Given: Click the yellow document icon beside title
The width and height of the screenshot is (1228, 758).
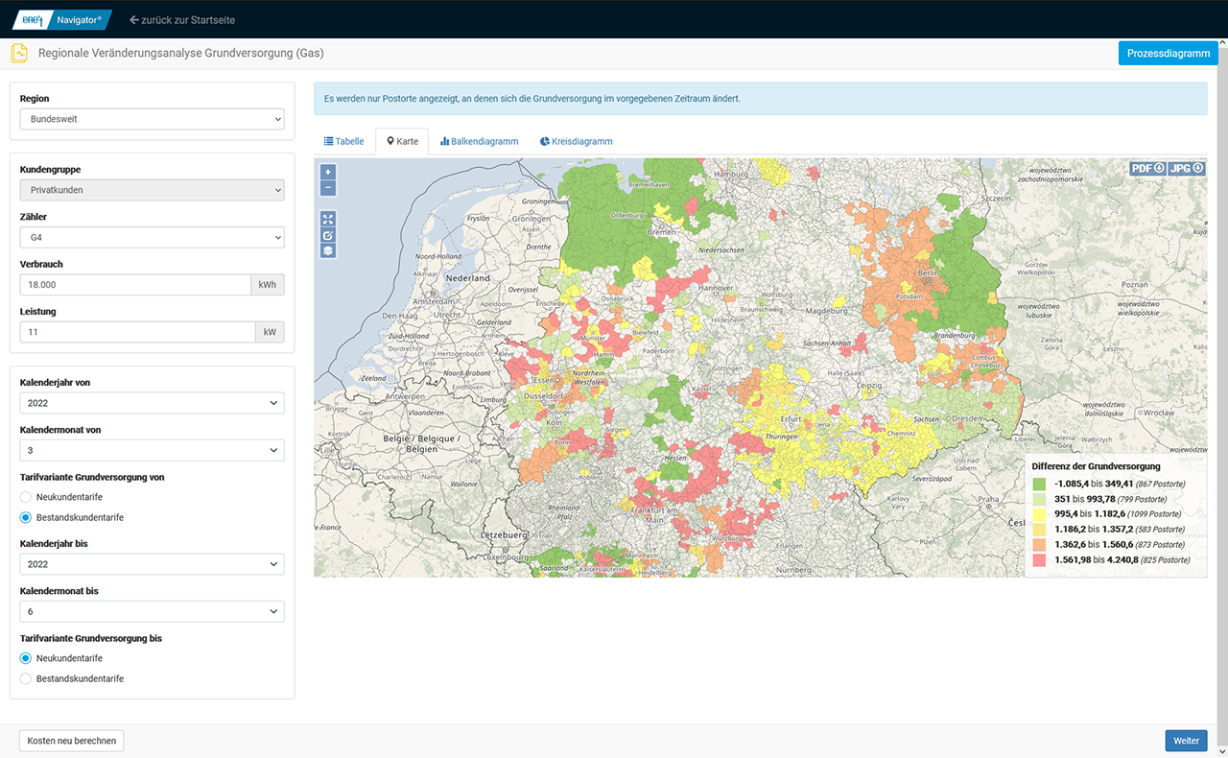Looking at the screenshot, I should point(19,54).
